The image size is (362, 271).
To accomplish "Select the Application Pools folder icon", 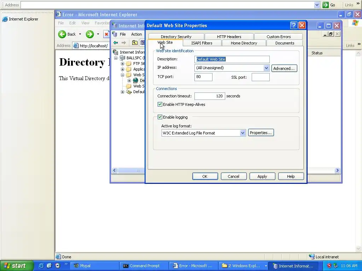I will pos(129,69).
